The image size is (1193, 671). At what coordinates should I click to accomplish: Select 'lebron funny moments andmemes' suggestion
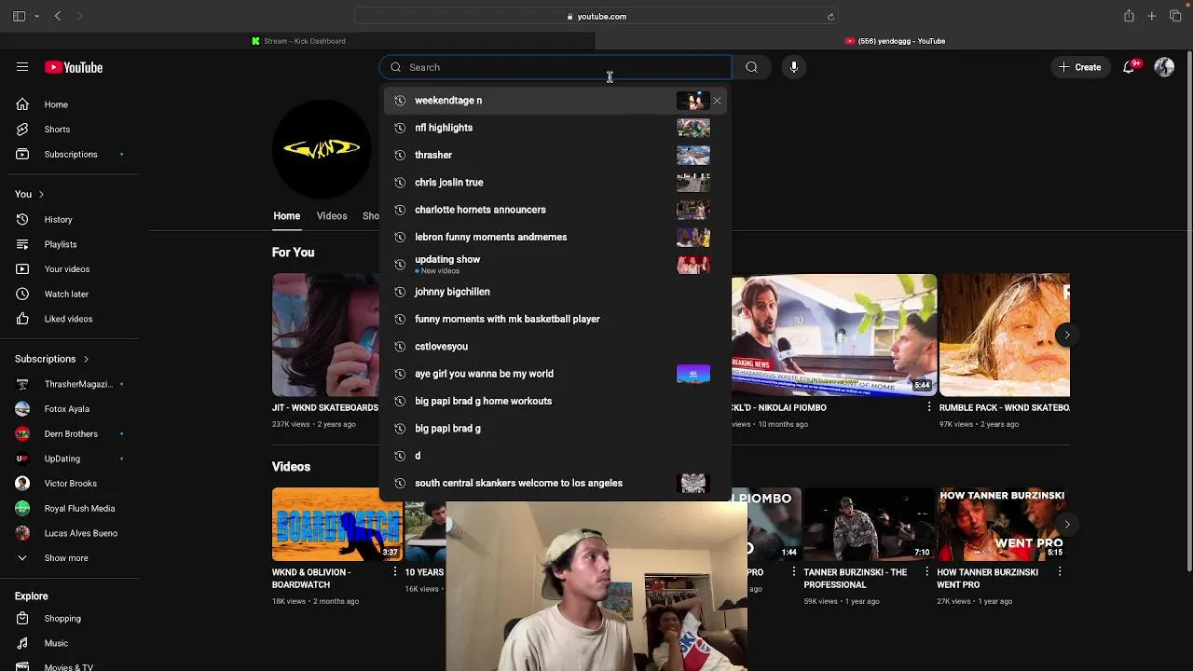[555, 237]
